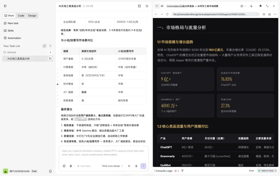The width and height of the screenshot is (280, 176).
Task: Select the AI文档工具竞品分析 task item
Action: (x=28, y=58)
